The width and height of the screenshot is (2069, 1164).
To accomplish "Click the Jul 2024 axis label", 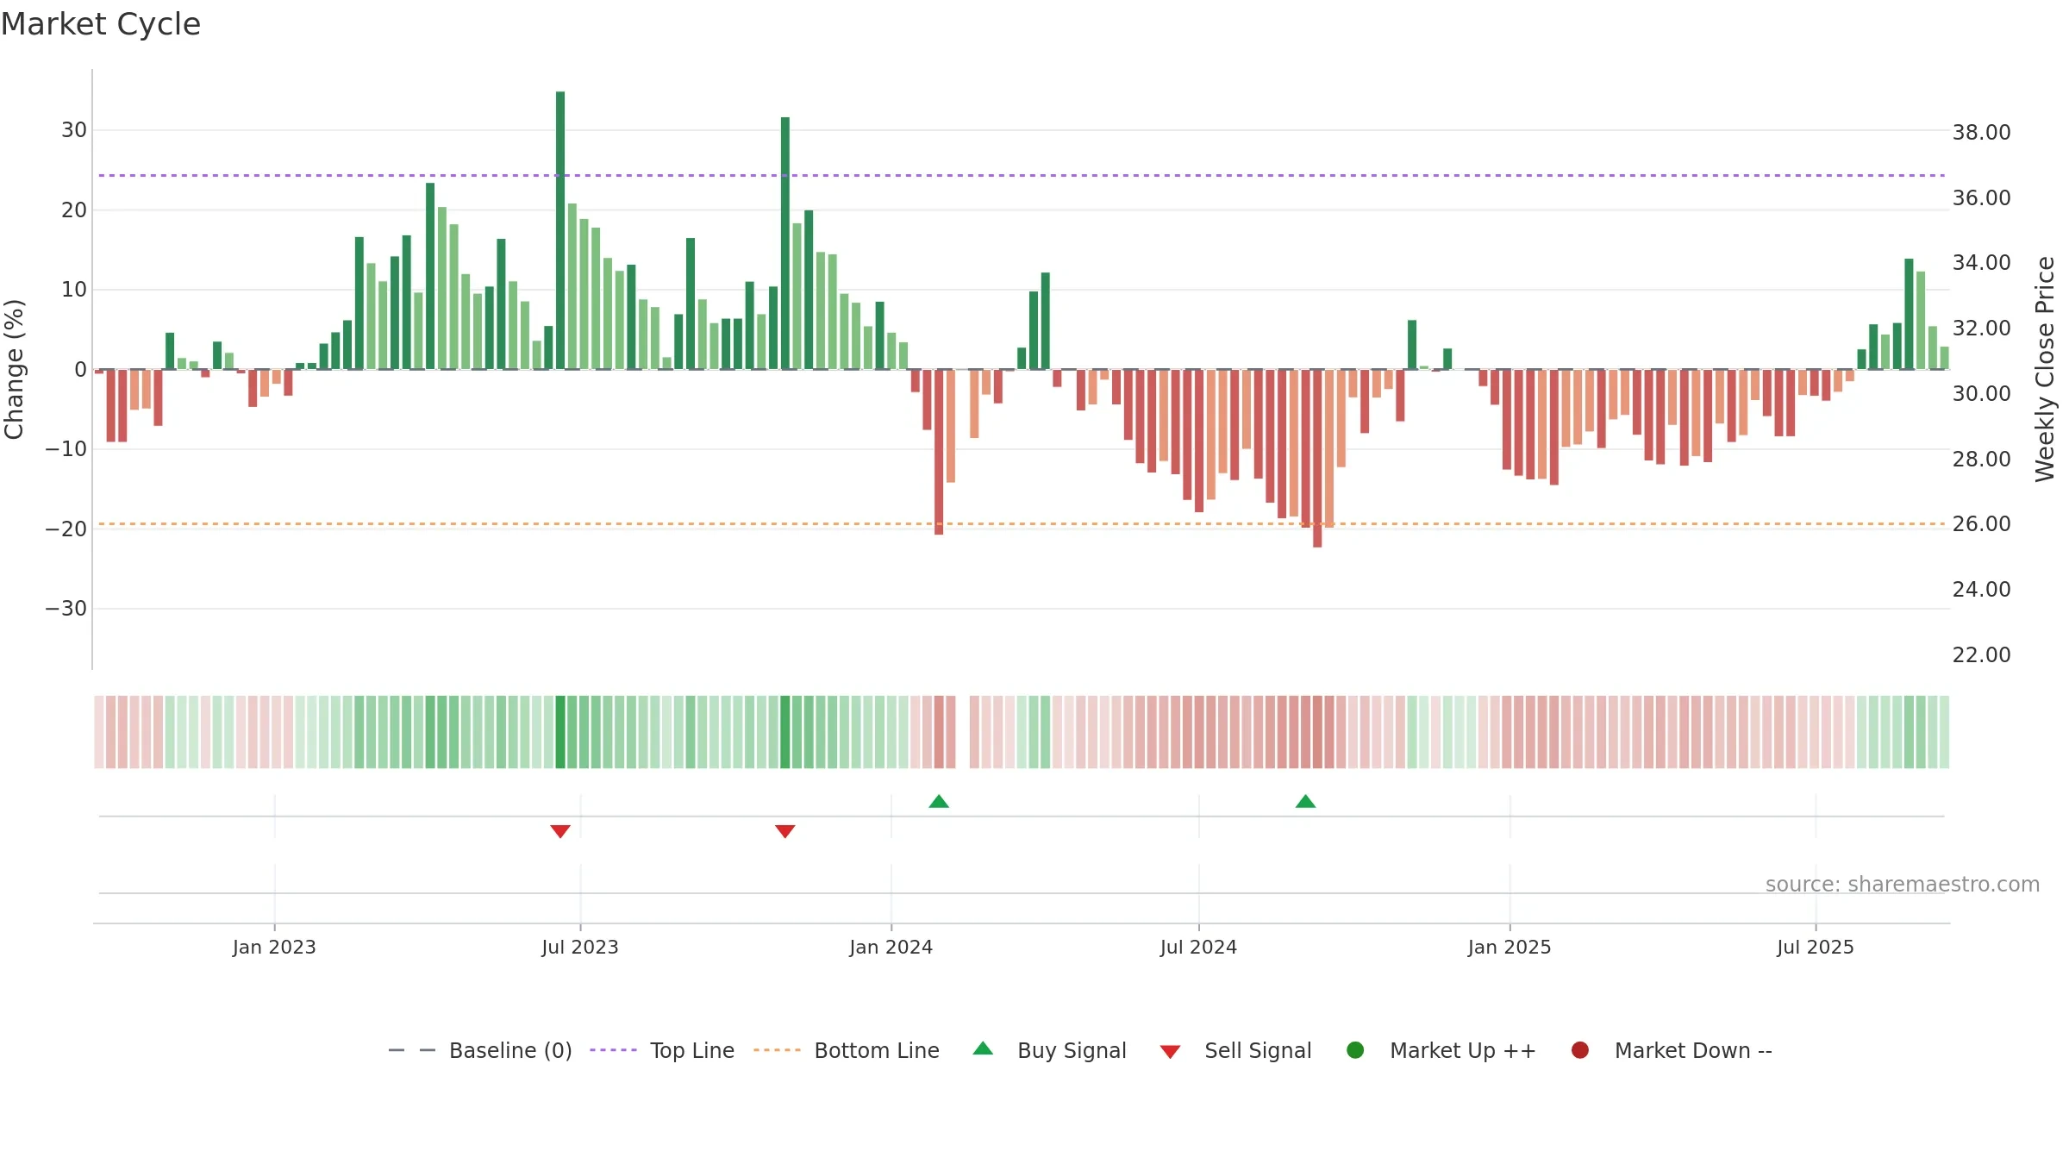I will [1198, 948].
